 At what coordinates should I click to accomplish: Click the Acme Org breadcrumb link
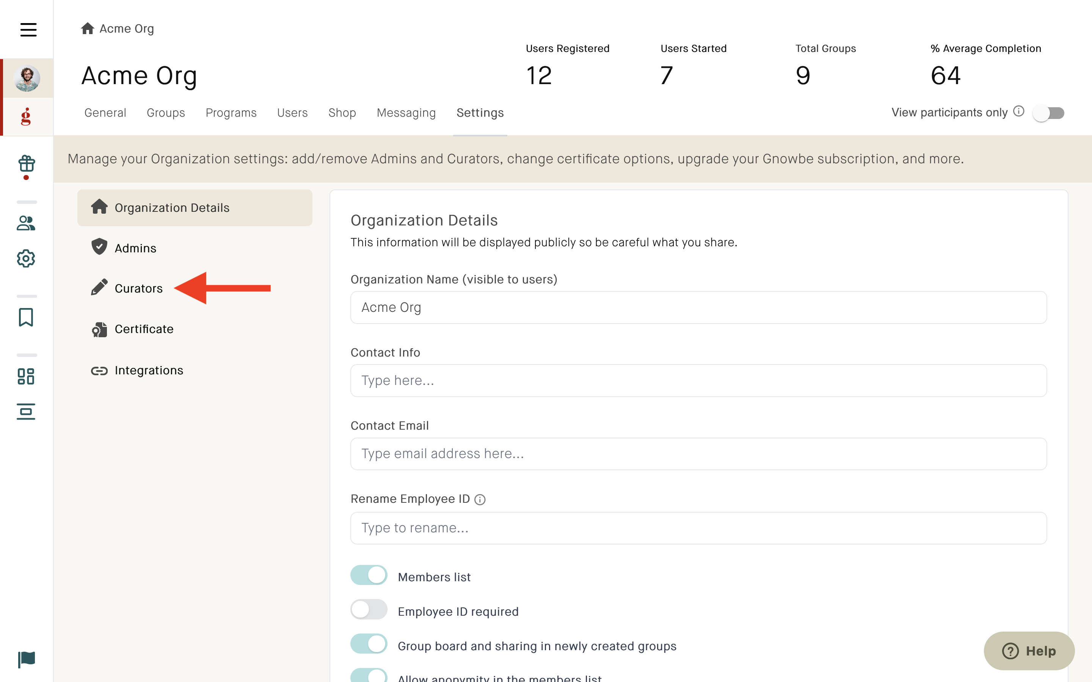[x=127, y=28]
